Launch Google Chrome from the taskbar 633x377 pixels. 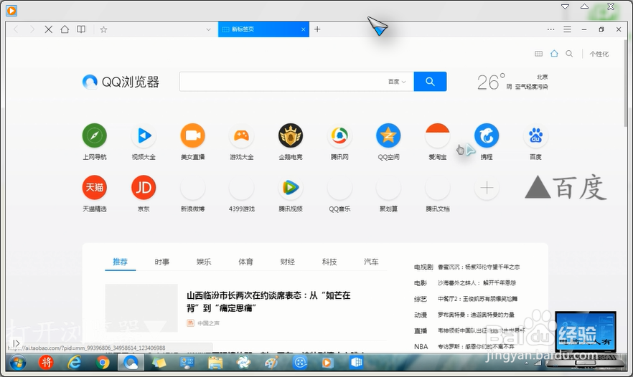click(103, 363)
